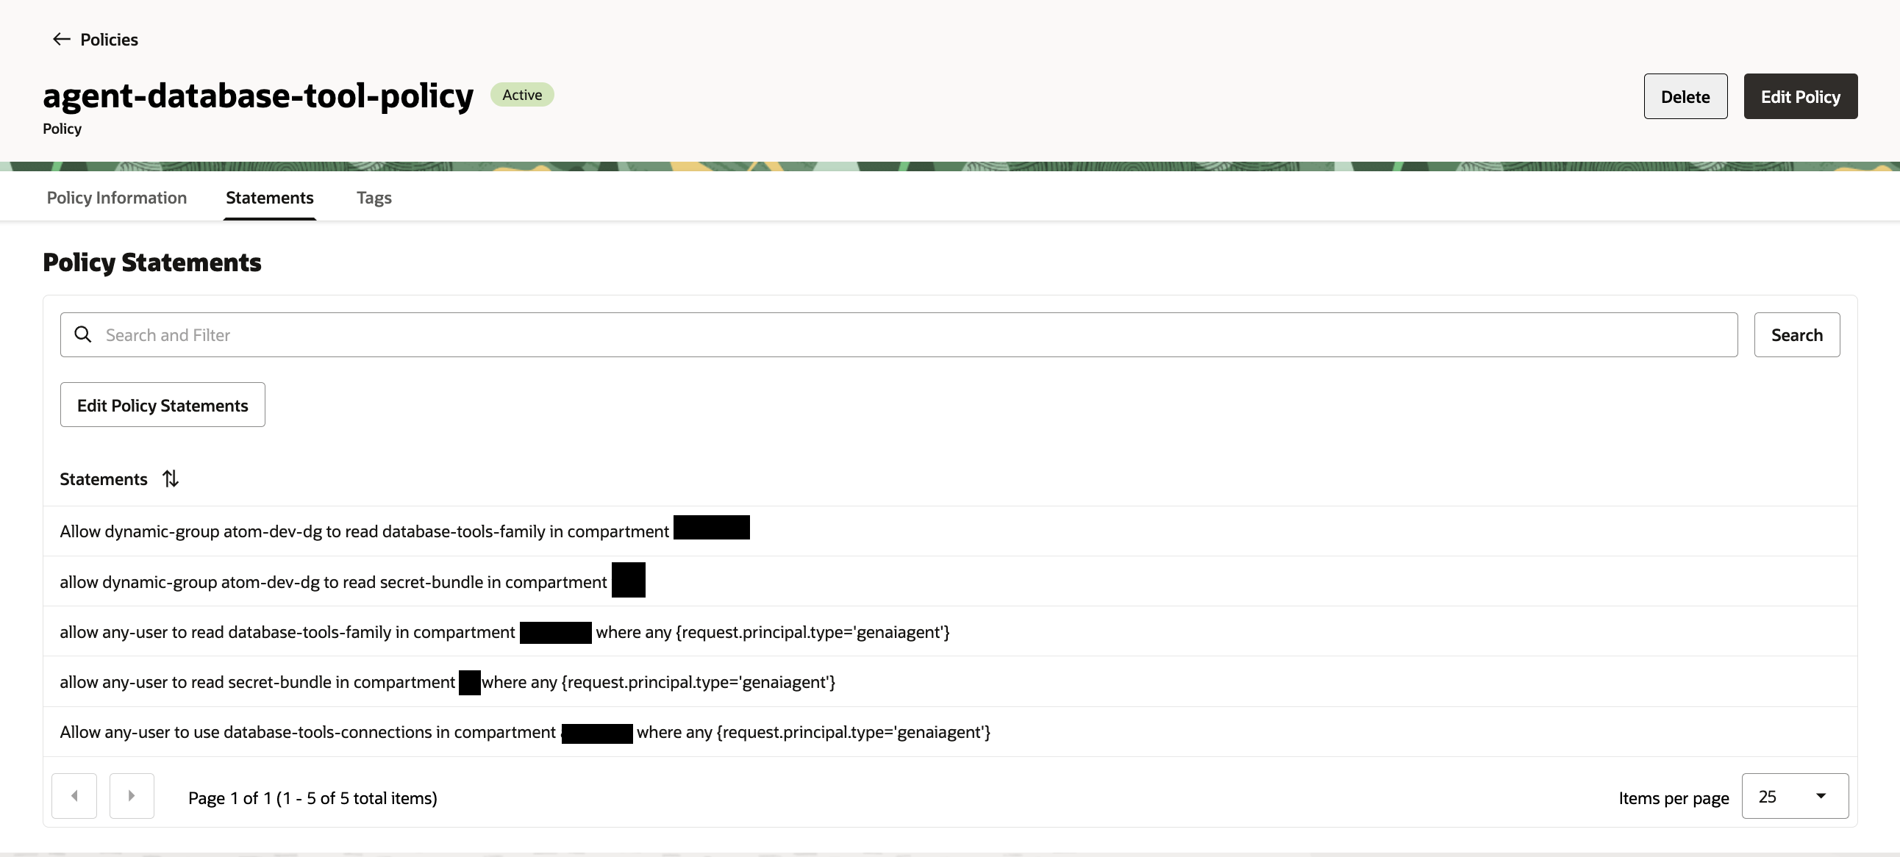Expand the items per page dropdown arrow

pos(1821,796)
